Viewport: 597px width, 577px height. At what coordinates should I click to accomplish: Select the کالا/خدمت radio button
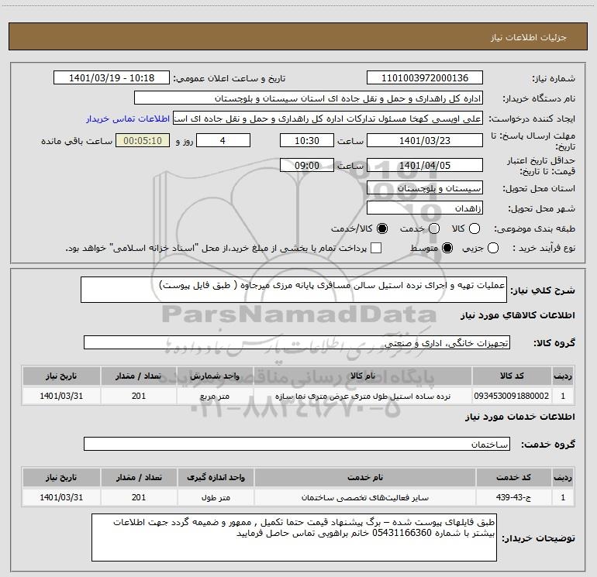click(x=382, y=228)
